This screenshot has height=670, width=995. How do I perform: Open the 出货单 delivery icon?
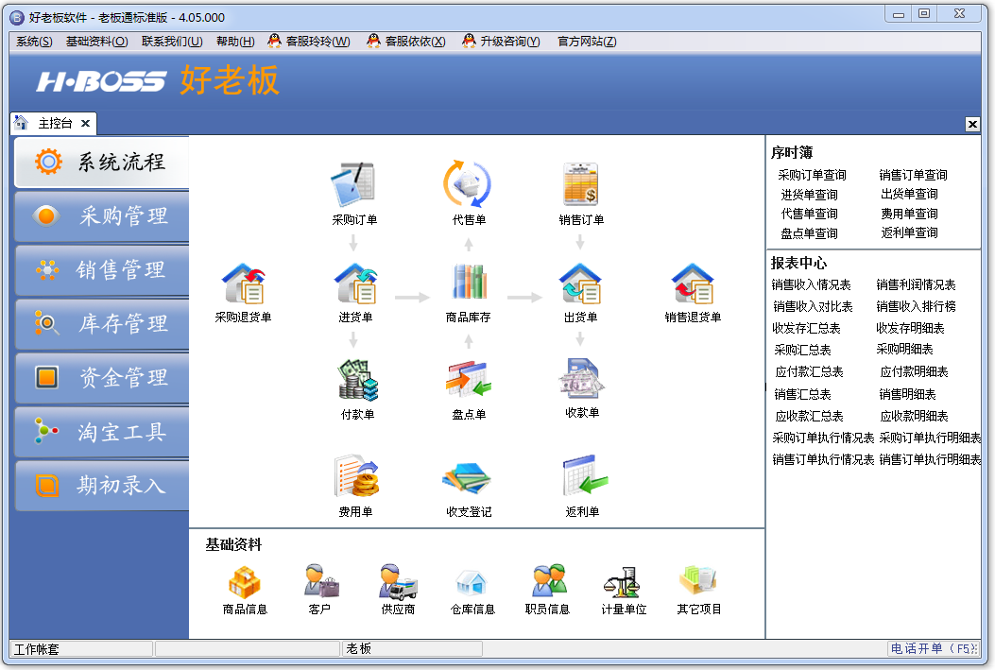580,283
